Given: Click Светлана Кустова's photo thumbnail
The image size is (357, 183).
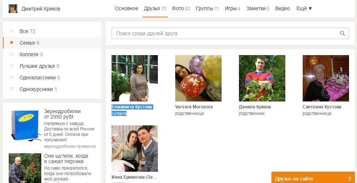Looking at the screenshot, I should (326, 78).
